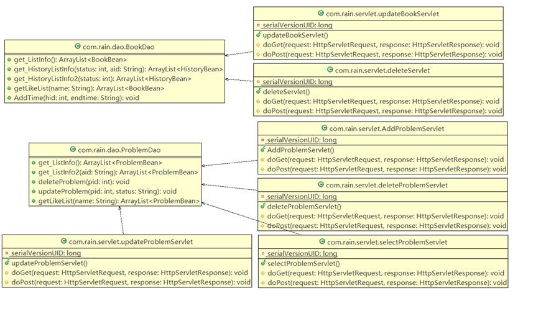Click doPost method text in updateProblemServlet
This screenshot has width=546, height=324.
(x=131, y=282)
